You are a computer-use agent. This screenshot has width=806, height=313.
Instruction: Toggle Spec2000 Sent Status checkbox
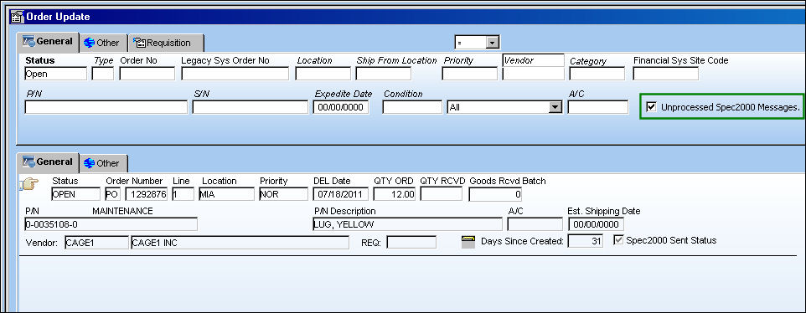(619, 240)
